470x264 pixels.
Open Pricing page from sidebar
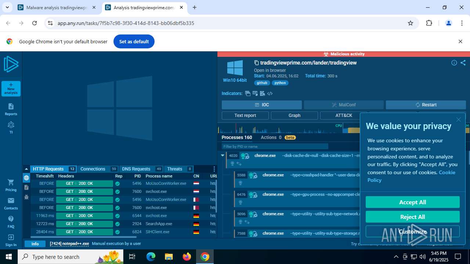[11, 185]
